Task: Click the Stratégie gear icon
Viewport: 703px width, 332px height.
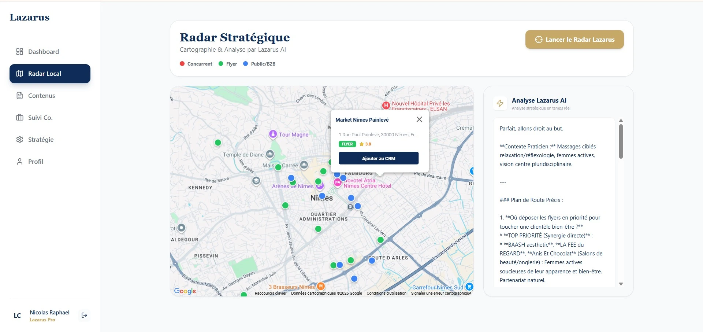Action: (x=20, y=140)
